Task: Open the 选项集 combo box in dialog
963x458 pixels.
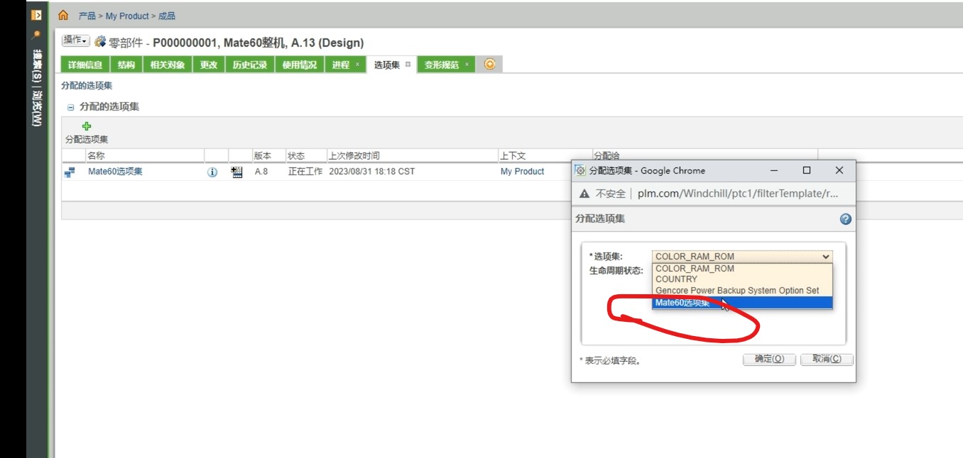Action: tap(742, 257)
